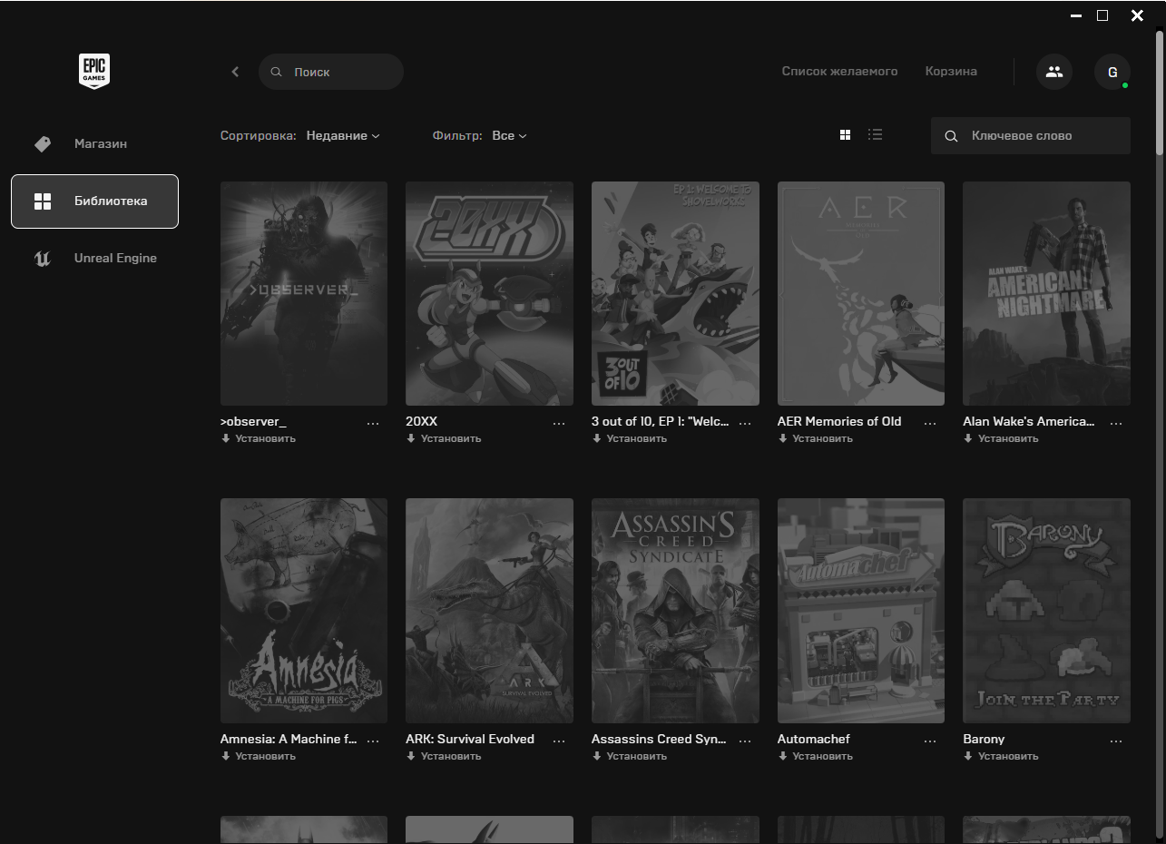Click the magnifier in the keyword field
Image resolution: width=1166 pixels, height=844 pixels.
point(951,136)
